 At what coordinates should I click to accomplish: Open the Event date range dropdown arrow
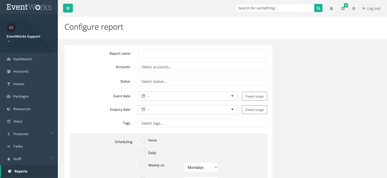(x=232, y=96)
